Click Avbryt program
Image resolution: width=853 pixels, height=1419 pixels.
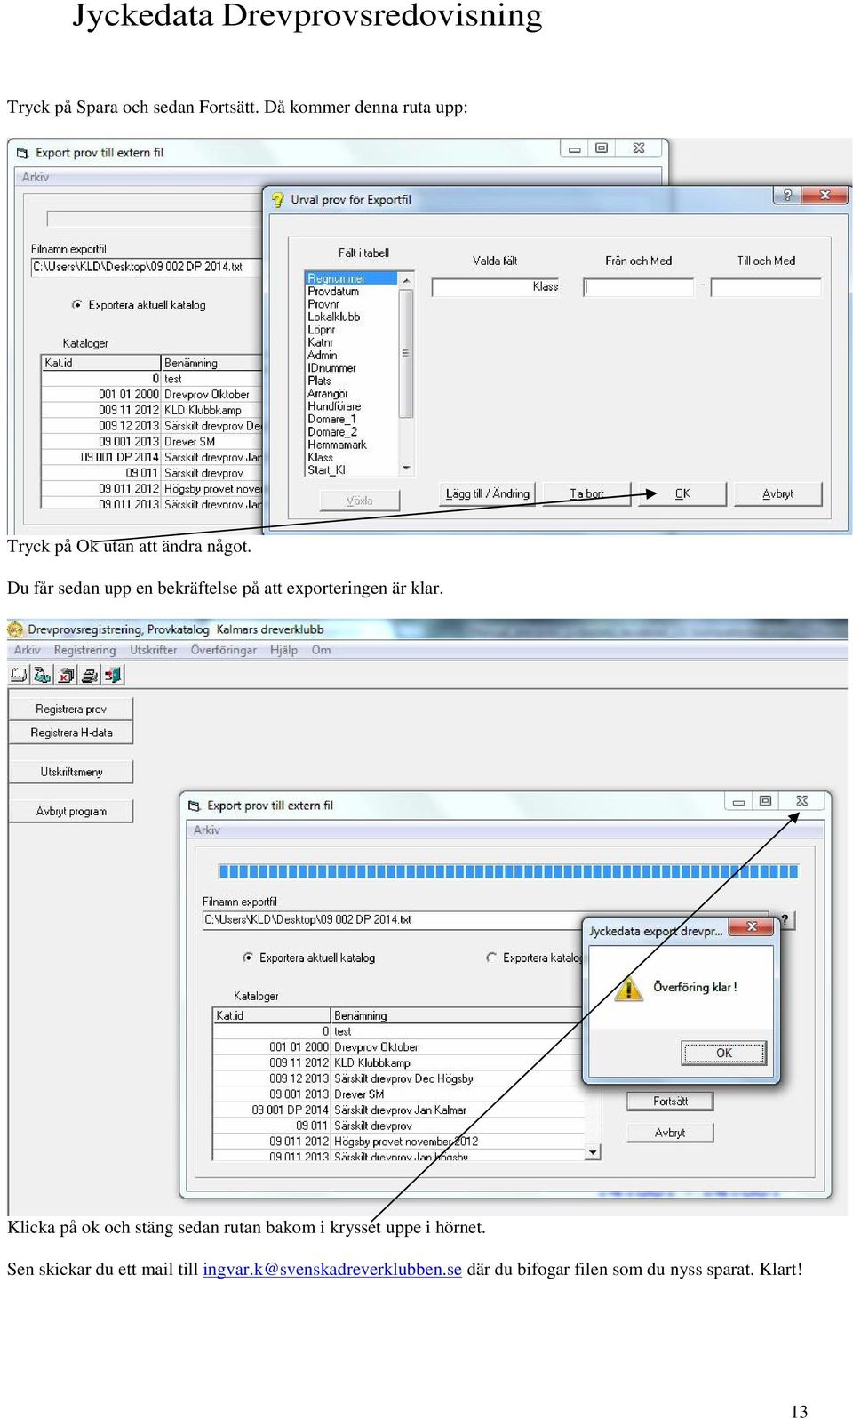click(71, 811)
